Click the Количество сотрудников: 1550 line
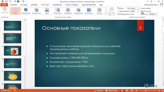164x92 pixels. 68,62
